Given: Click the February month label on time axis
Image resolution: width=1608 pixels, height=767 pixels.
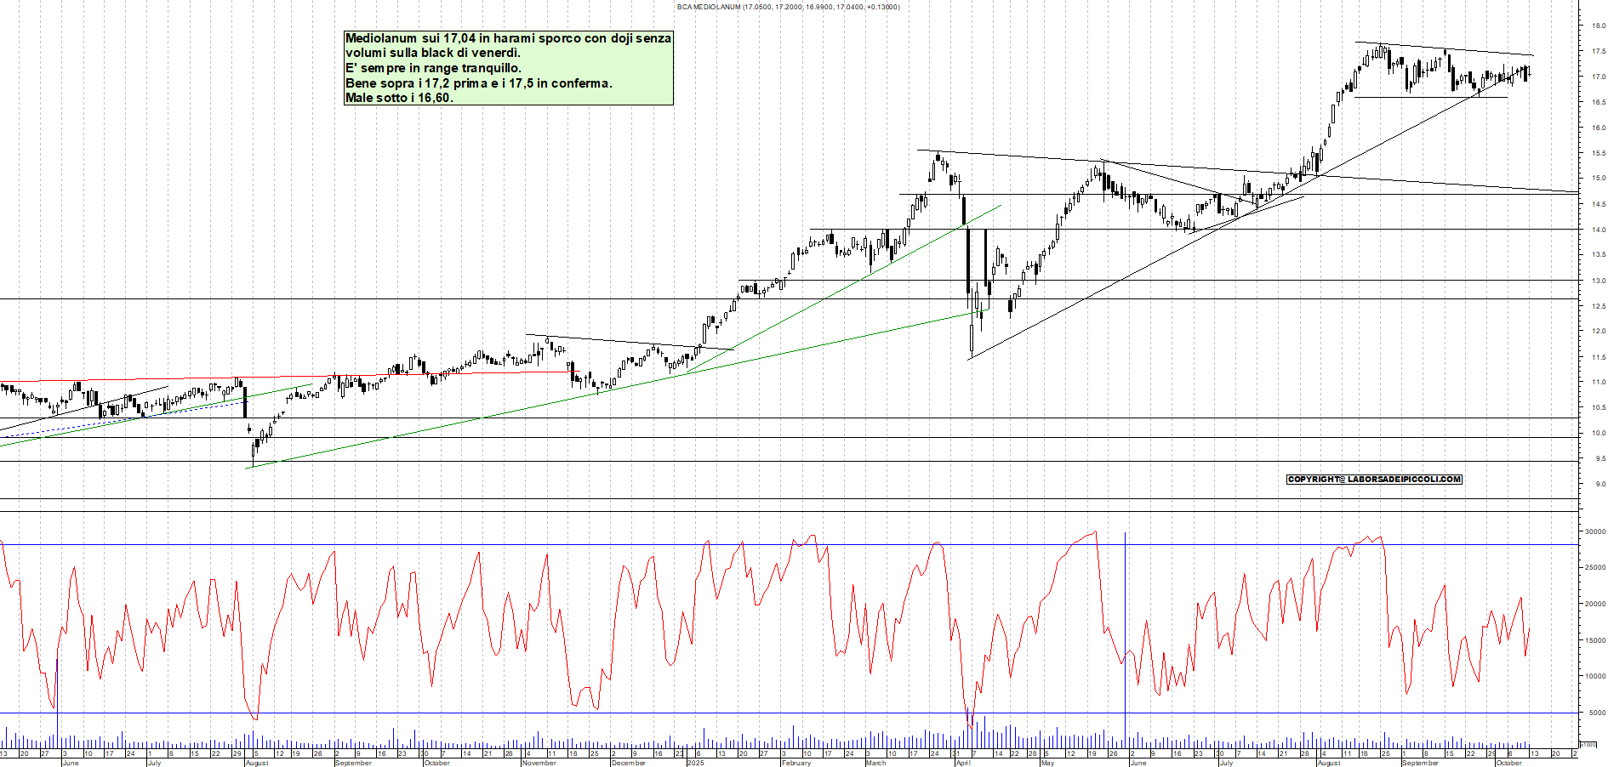Looking at the screenshot, I should pos(795,763).
